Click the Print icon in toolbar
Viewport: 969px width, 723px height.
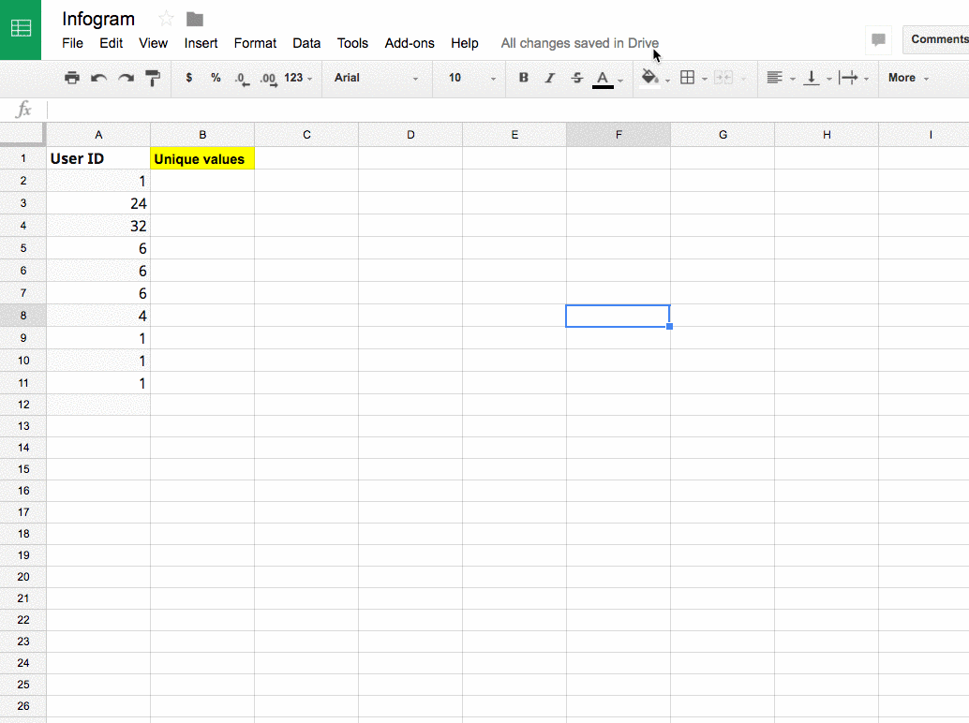pos(72,78)
